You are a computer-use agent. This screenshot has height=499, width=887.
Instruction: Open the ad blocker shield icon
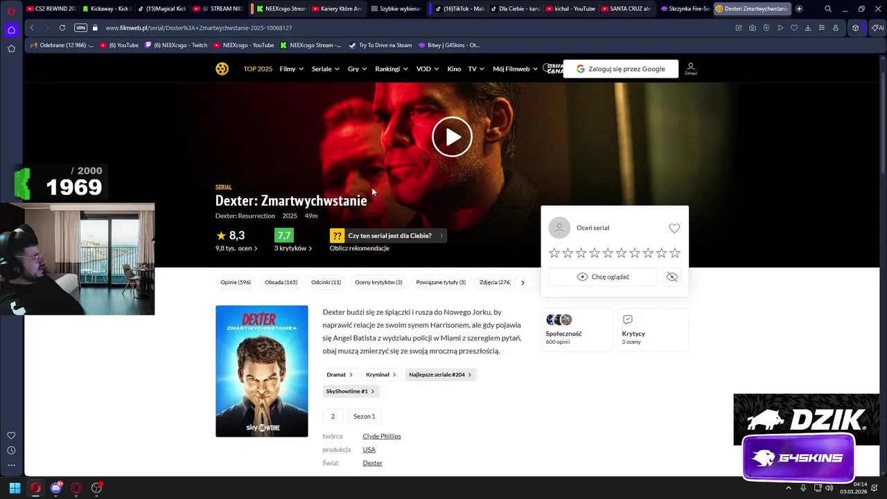[766, 28]
